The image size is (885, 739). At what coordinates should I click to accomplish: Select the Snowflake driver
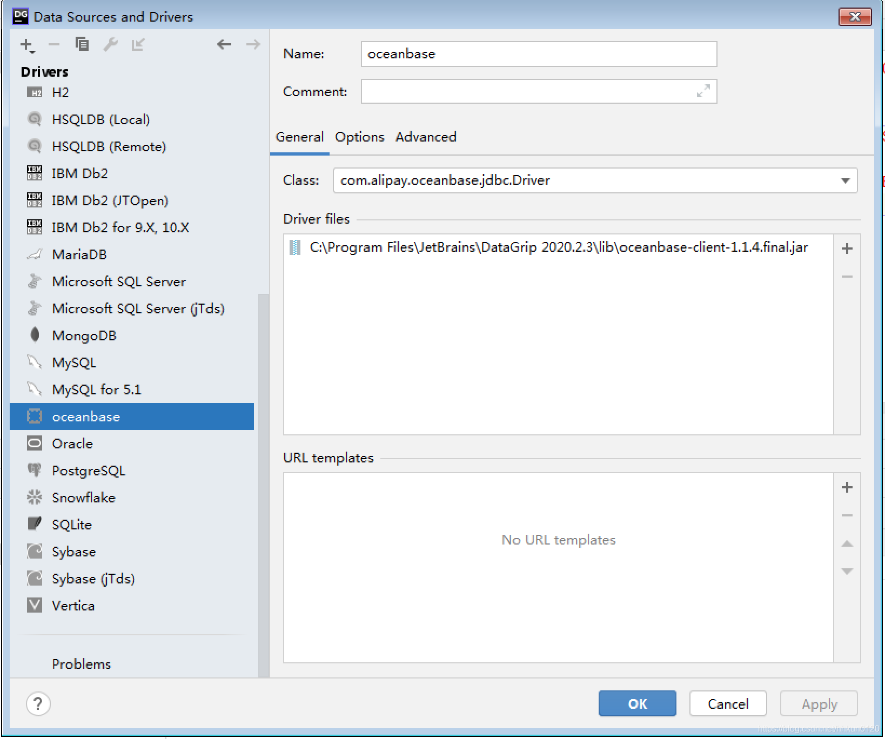pos(132,498)
